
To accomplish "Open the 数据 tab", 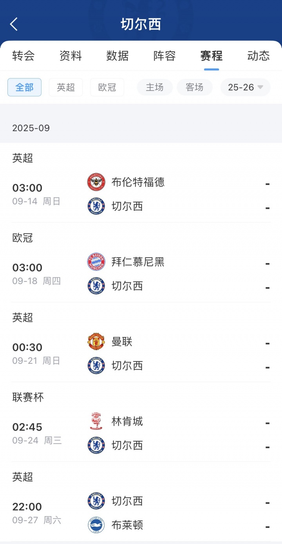I will pyautogui.click(x=117, y=56).
